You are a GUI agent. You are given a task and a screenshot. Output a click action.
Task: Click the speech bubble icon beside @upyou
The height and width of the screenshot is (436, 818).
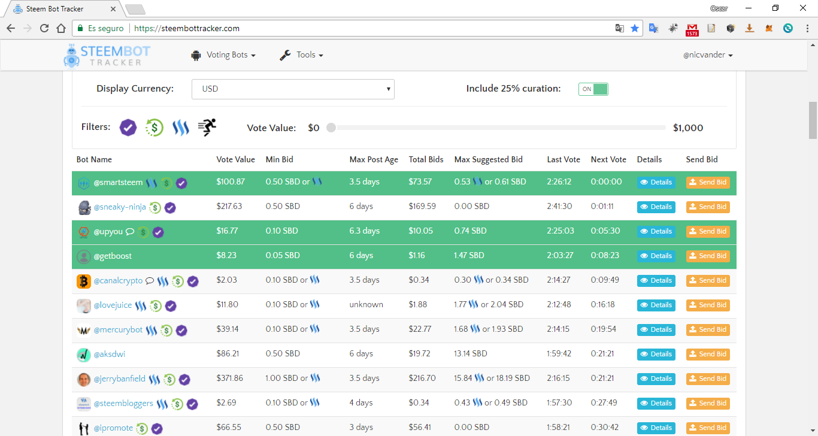[x=129, y=232]
